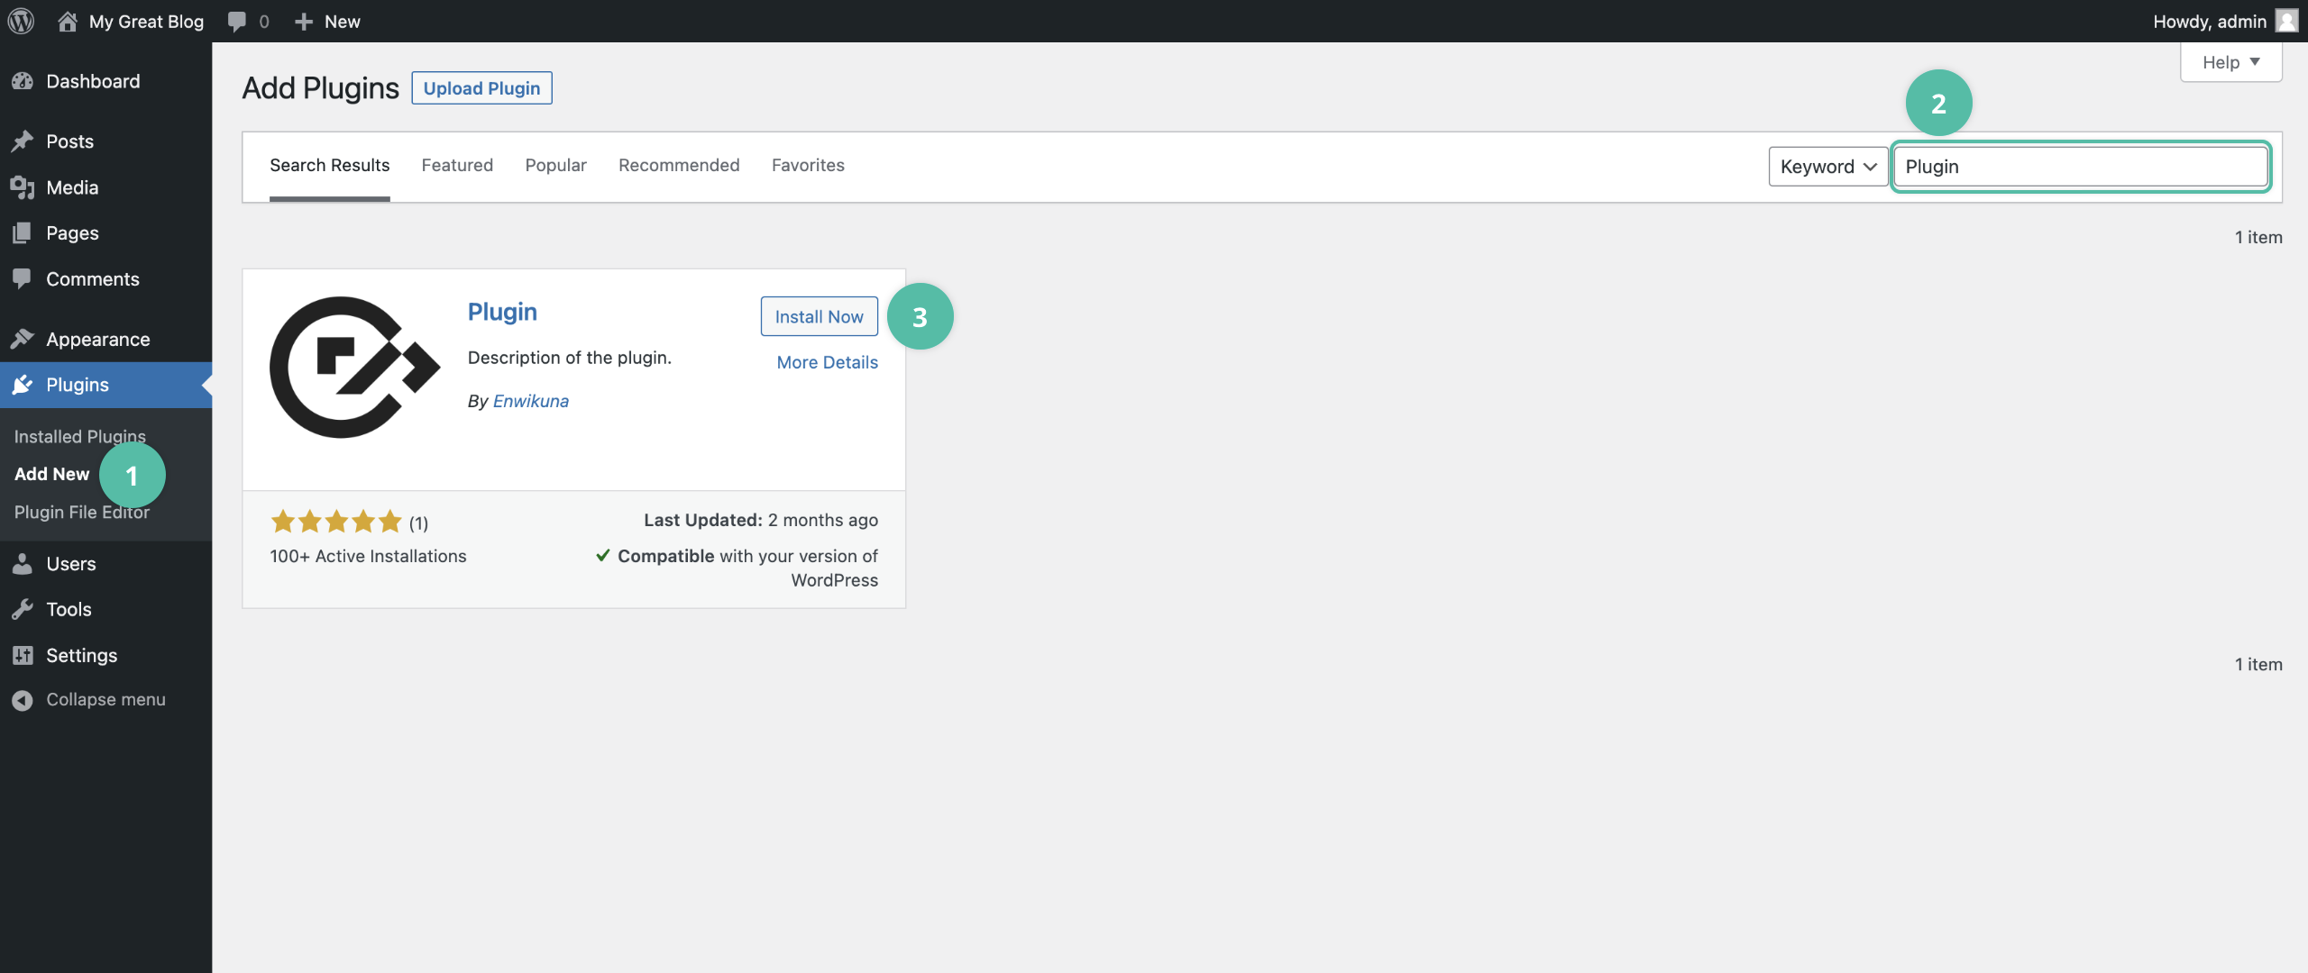Click Upload Plugin button

(x=481, y=86)
